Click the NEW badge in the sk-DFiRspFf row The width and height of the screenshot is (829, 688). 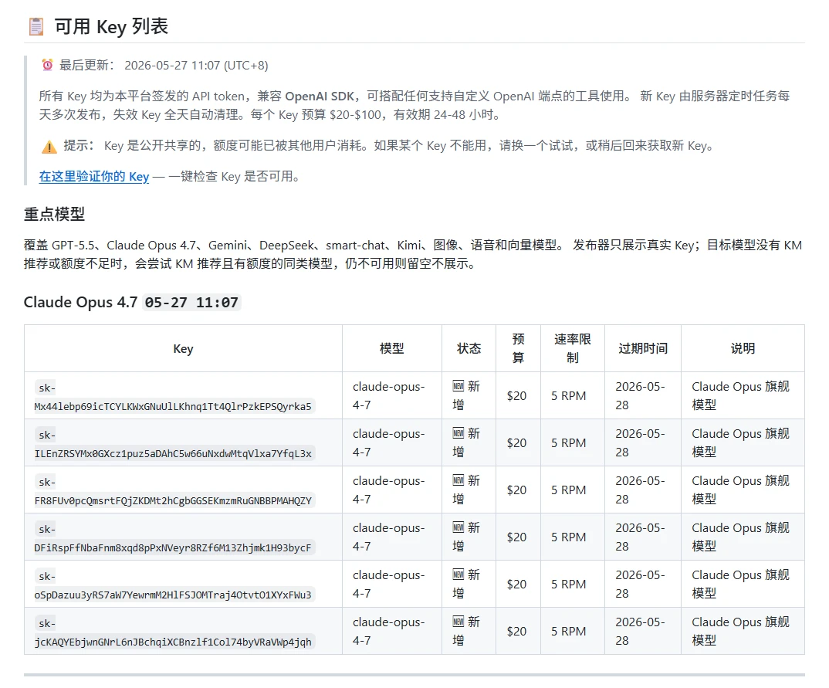pyautogui.click(x=458, y=527)
